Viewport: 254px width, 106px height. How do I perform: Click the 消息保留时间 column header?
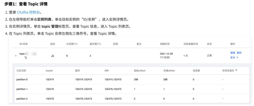point(190,44)
